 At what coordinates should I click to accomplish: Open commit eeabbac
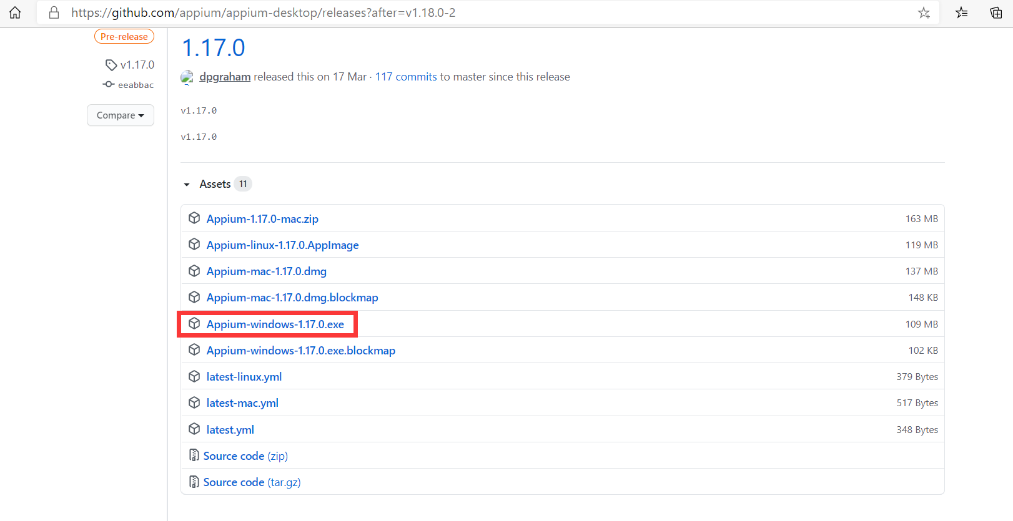(x=136, y=85)
